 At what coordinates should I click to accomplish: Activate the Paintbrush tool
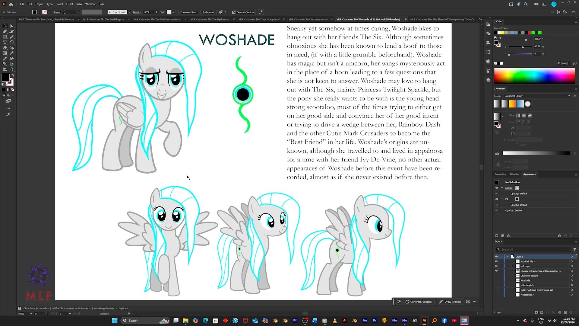coord(12,37)
